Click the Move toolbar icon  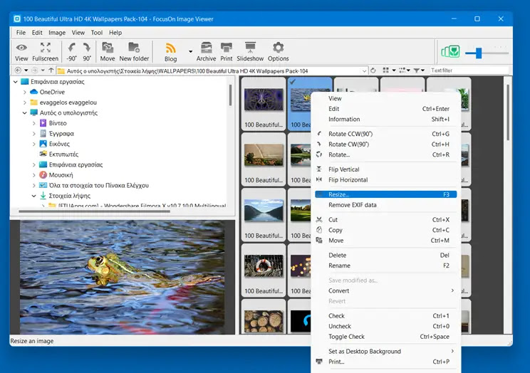[108, 52]
